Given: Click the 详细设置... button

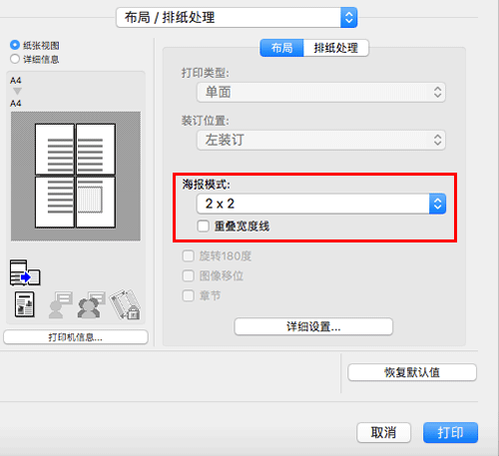Looking at the screenshot, I should tap(313, 327).
